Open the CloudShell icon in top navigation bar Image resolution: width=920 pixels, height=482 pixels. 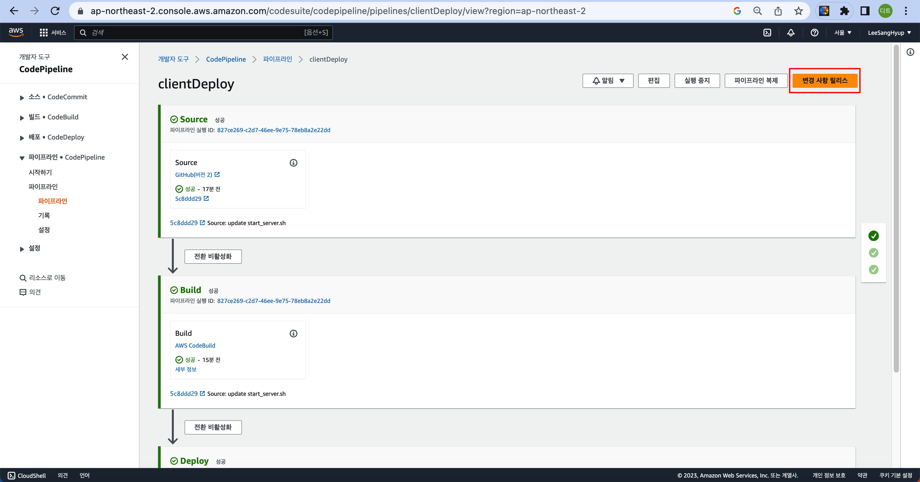[x=767, y=33]
